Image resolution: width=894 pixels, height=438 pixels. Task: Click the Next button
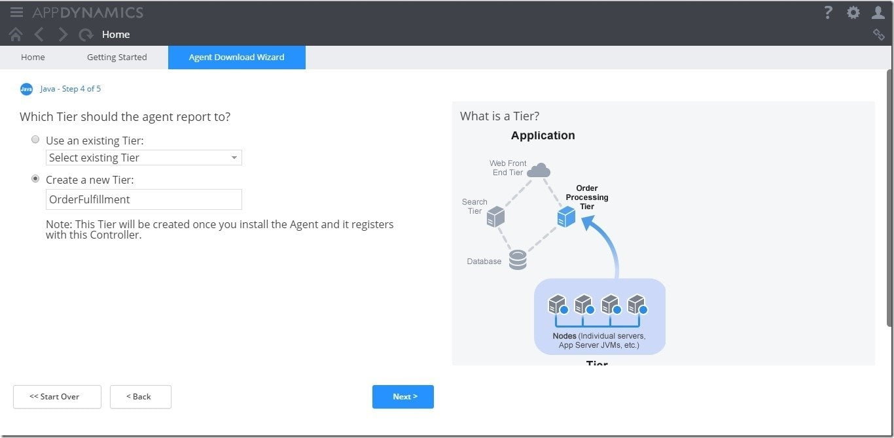[403, 397]
